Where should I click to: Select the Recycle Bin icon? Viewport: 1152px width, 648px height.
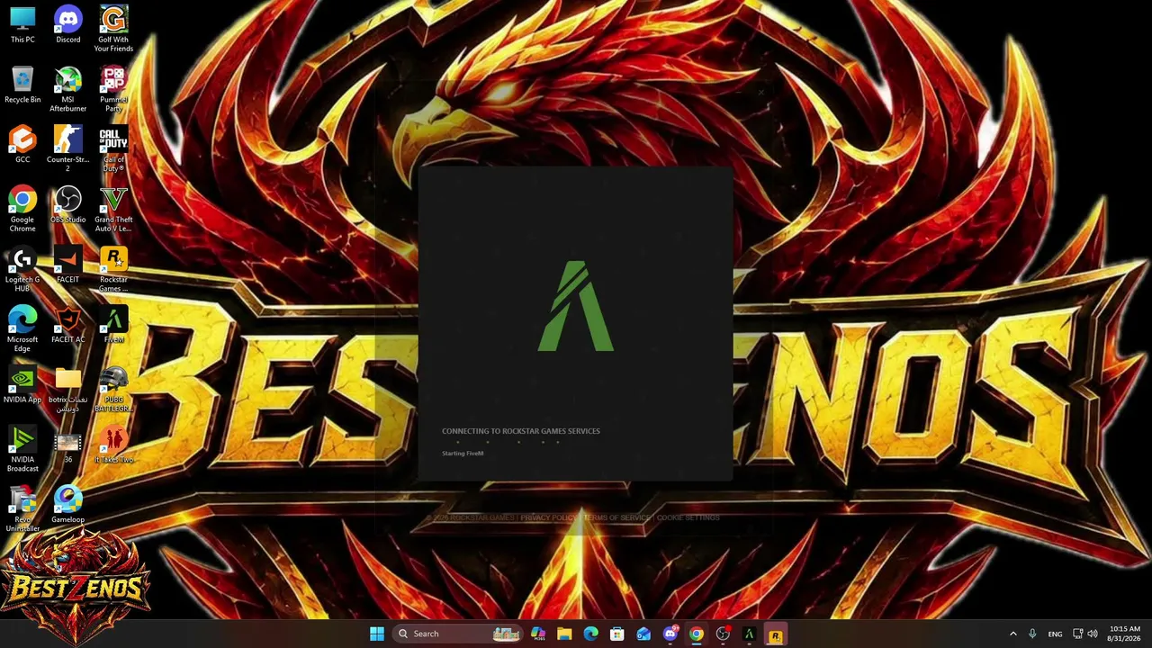(x=22, y=85)
